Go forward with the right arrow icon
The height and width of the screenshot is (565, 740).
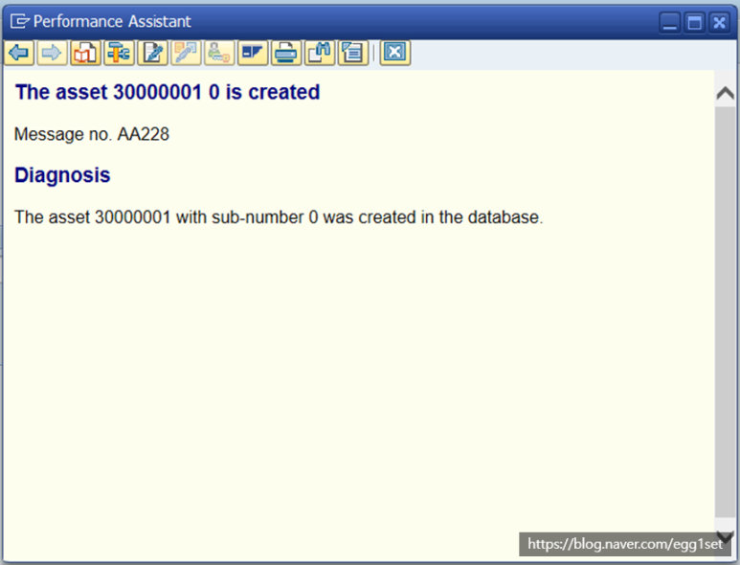53,53
